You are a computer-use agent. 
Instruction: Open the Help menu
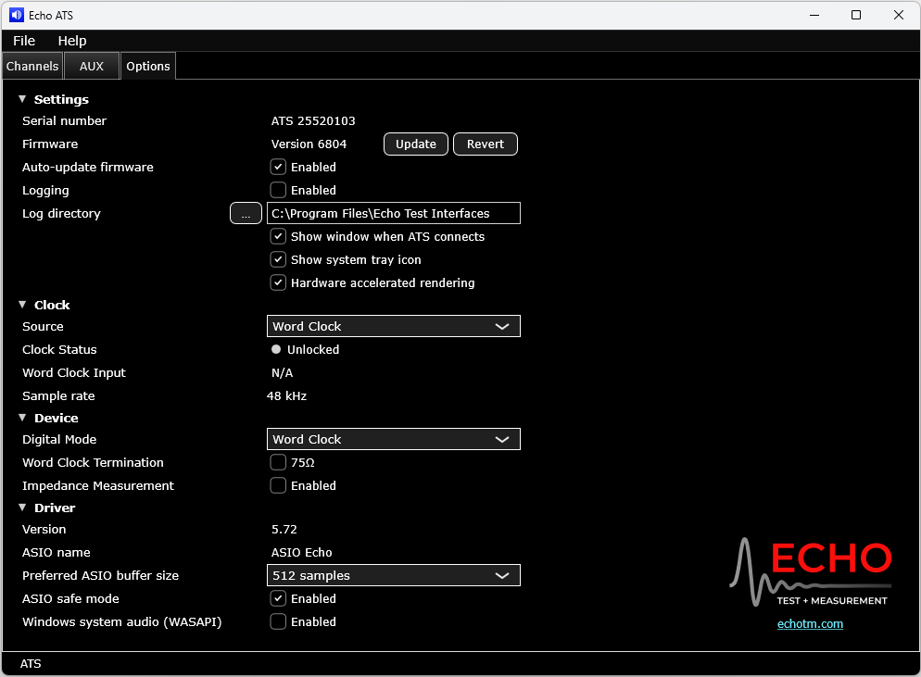click(71, 41)
